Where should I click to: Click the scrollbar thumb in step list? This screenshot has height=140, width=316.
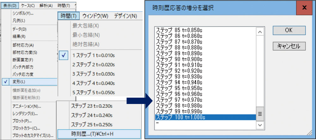(x=260, y=114)
